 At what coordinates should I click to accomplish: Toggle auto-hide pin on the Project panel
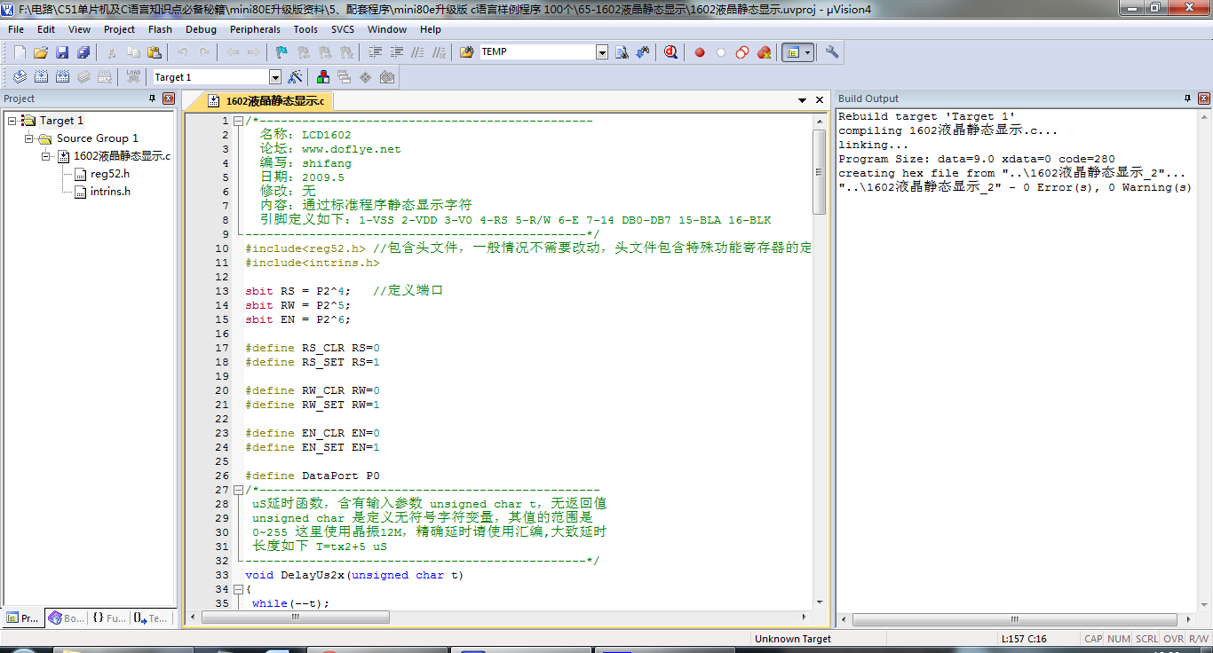coord(152,98)
